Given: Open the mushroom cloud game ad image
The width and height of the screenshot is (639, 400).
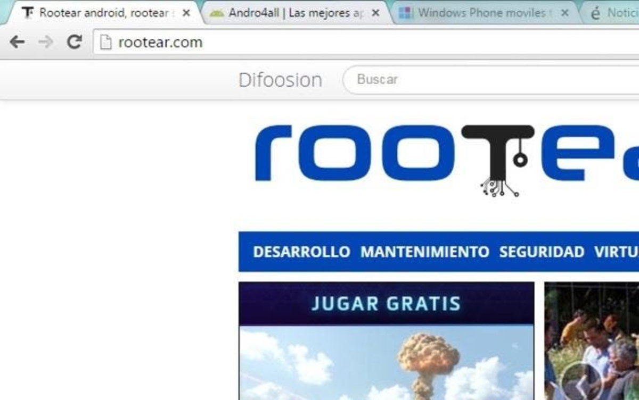Looking at the screenshot, I should [387, 363].
